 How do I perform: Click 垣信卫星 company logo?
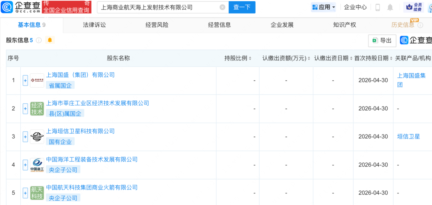tap(37, 137)
